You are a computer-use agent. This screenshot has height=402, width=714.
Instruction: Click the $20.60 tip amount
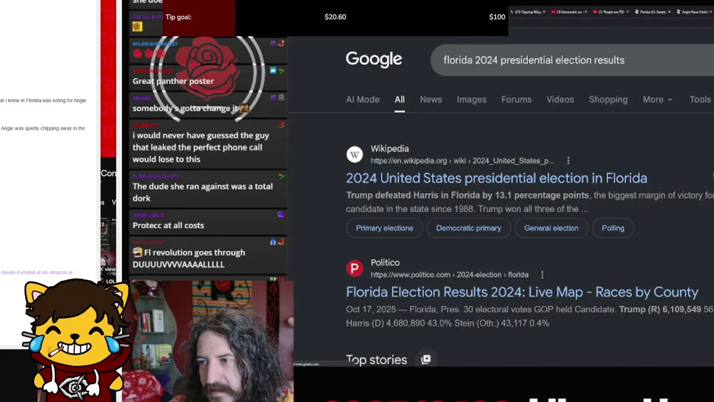pos(335,17)
